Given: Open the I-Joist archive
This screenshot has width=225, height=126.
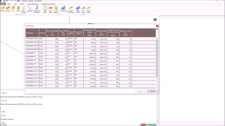Looking at the screenshot, I should [18, 8].
